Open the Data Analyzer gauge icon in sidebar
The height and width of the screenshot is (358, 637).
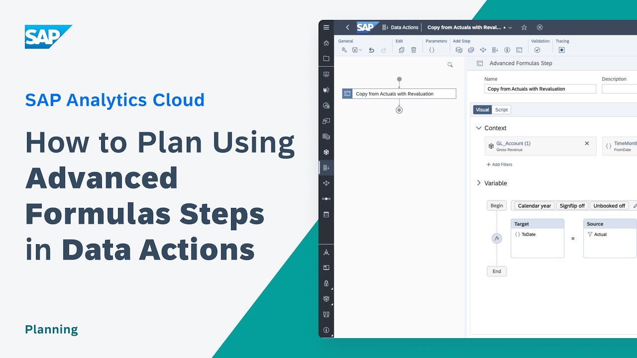(x=326, y=105)
